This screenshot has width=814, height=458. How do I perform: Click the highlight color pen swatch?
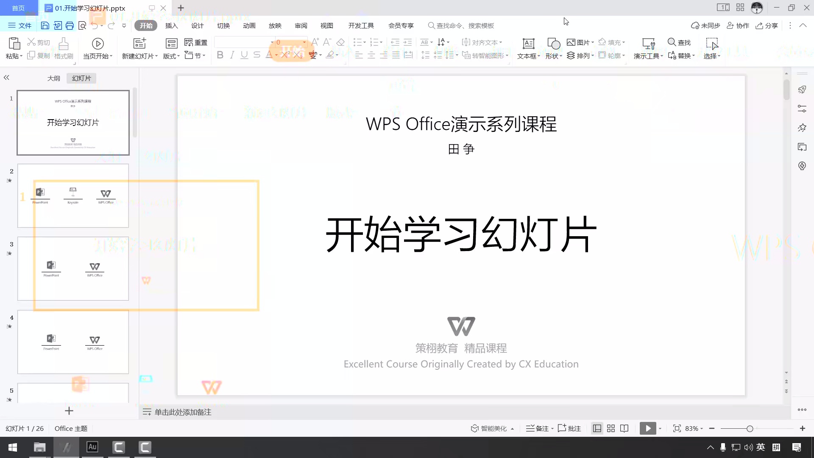(330, 55)
